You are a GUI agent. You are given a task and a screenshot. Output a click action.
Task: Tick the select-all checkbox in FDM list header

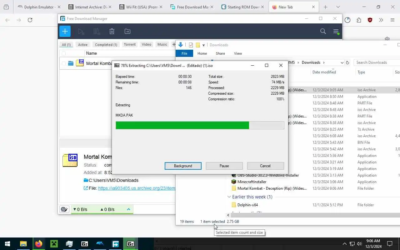pyautogui.click(x=64, y=53)
